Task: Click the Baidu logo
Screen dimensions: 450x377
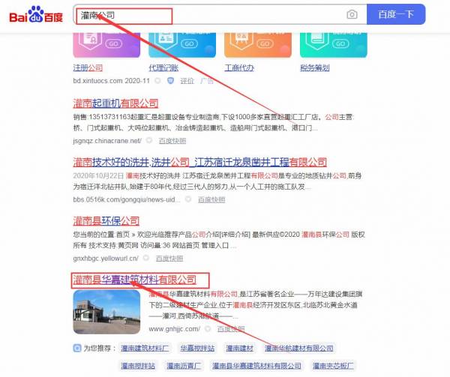Action: pyautogui.click(x=36, y=16)
